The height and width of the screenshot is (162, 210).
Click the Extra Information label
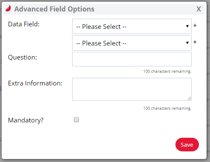pos(35,83)
